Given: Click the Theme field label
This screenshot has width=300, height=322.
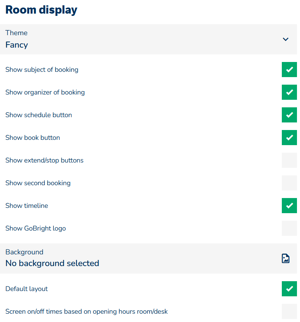Looking at the screenshot, I should click(x=16, y=33).
